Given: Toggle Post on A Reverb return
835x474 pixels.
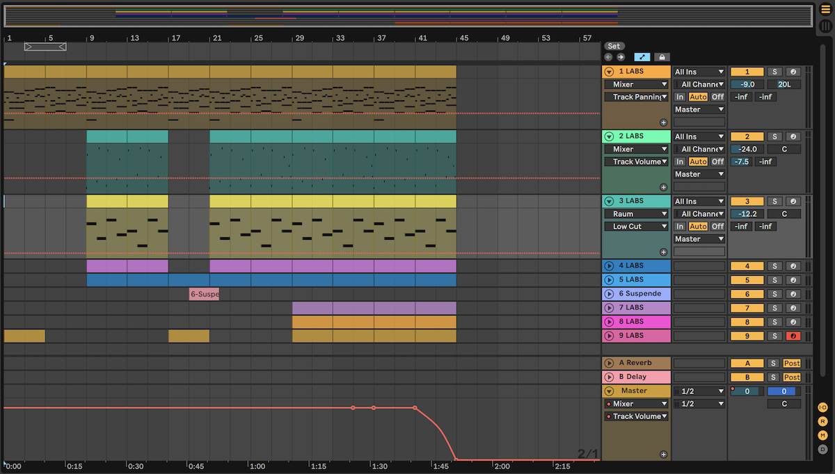Looking at the screenshot, I should (792, 363).
